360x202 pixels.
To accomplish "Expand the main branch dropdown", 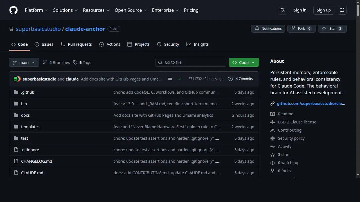I will click(24, 63).
